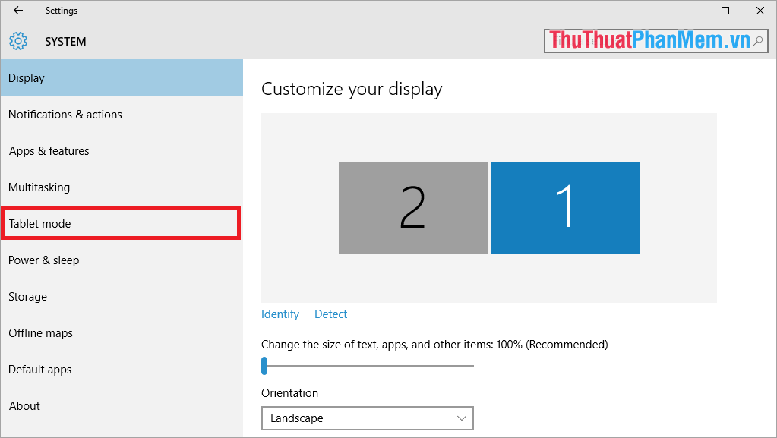Open Notifications & actions settings
The height and width of the screenshot is (438, 777).
tap(65, 114)
